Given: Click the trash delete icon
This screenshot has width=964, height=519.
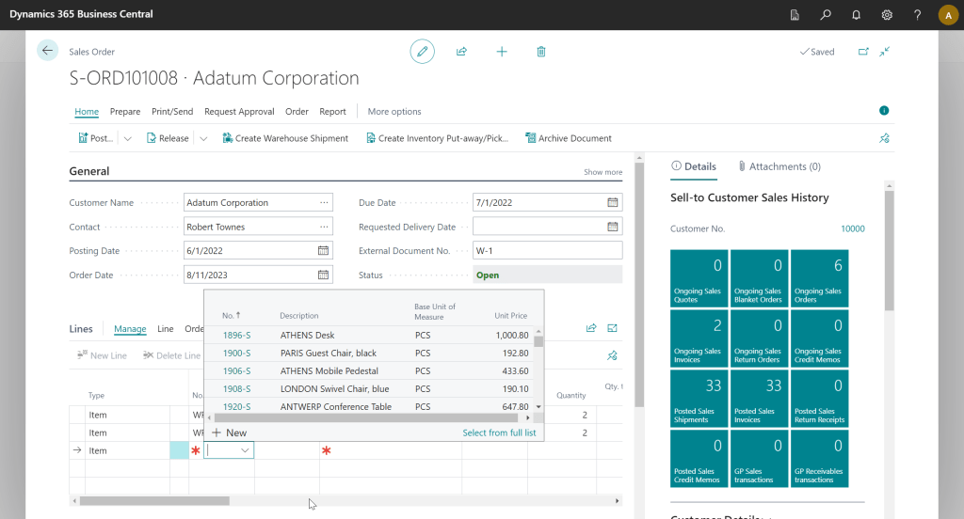Looking at the screenshot, I should [541, 52].
